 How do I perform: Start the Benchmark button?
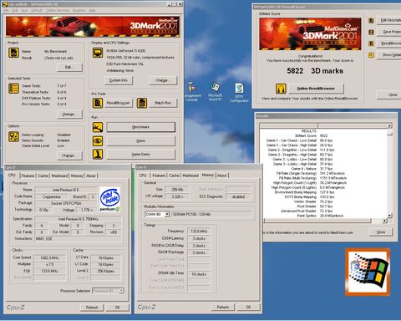click(x=141, y=127)
